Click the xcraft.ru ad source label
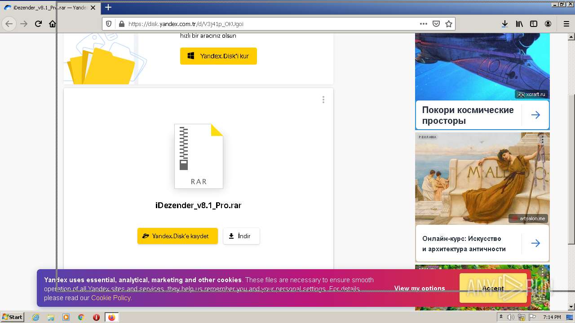Screen dimensions: 575x323 (x=531, y=94)
